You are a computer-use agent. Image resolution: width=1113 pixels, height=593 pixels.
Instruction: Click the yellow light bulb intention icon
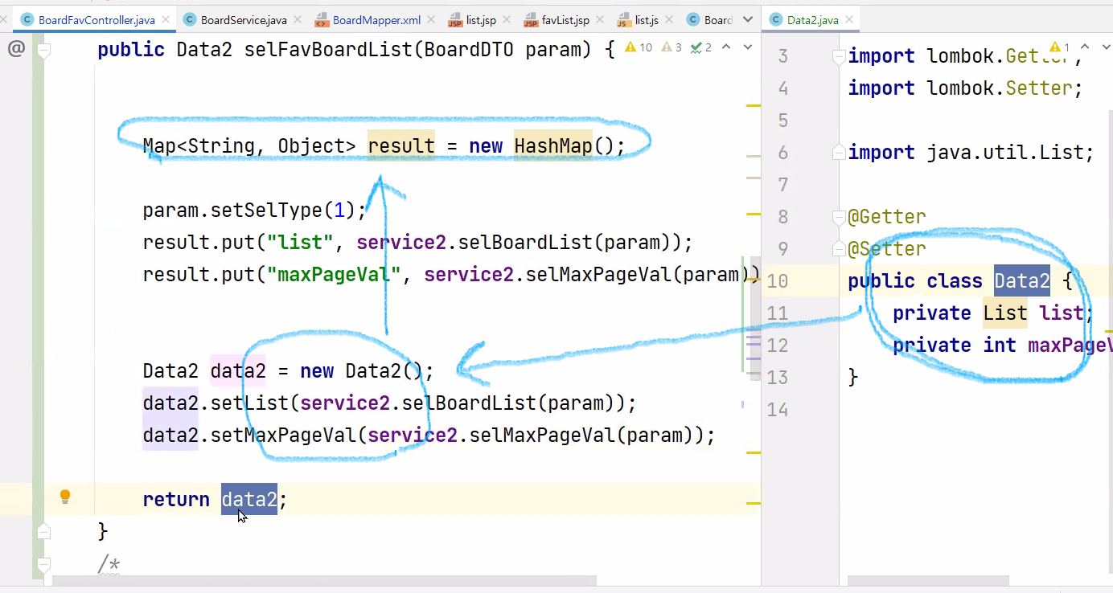[65, 497]
